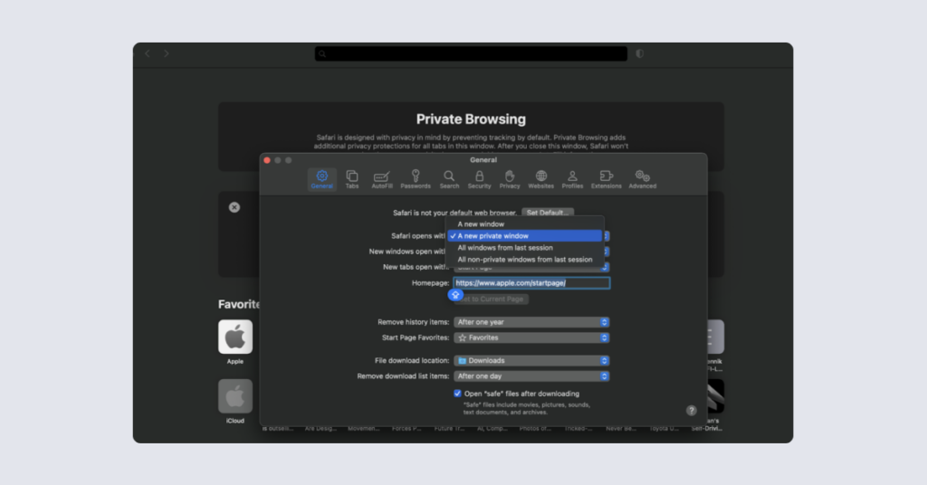Click the Set Default button
This screenshot has width=927, height=485.
tap(548, 213)
